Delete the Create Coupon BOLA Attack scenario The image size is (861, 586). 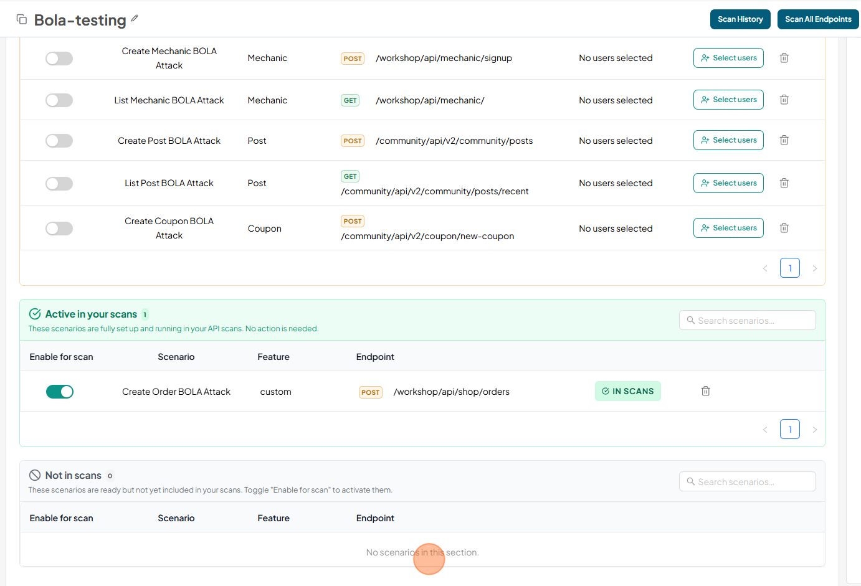[784, 228]
